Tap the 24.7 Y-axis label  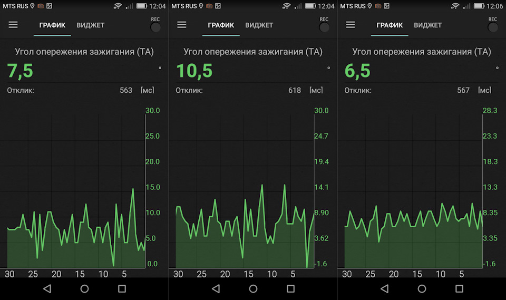click(x=321, y=136)
